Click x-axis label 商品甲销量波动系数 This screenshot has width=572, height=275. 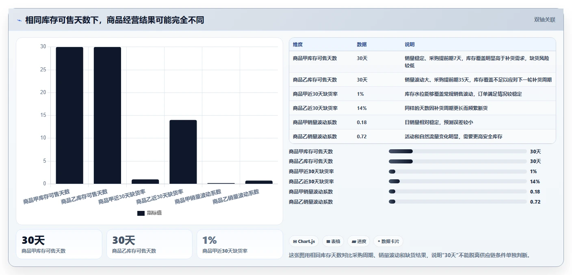pyautogui.click(x=198, y=197)
